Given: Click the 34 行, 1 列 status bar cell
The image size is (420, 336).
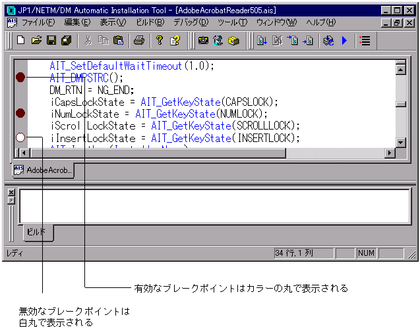Looking at the screenshot, I should [x=304, y=253].
